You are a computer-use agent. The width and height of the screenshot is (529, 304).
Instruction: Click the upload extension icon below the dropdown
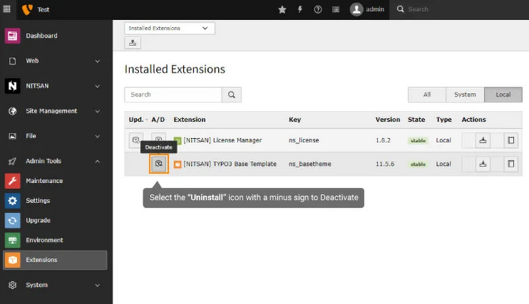point(132,43)
